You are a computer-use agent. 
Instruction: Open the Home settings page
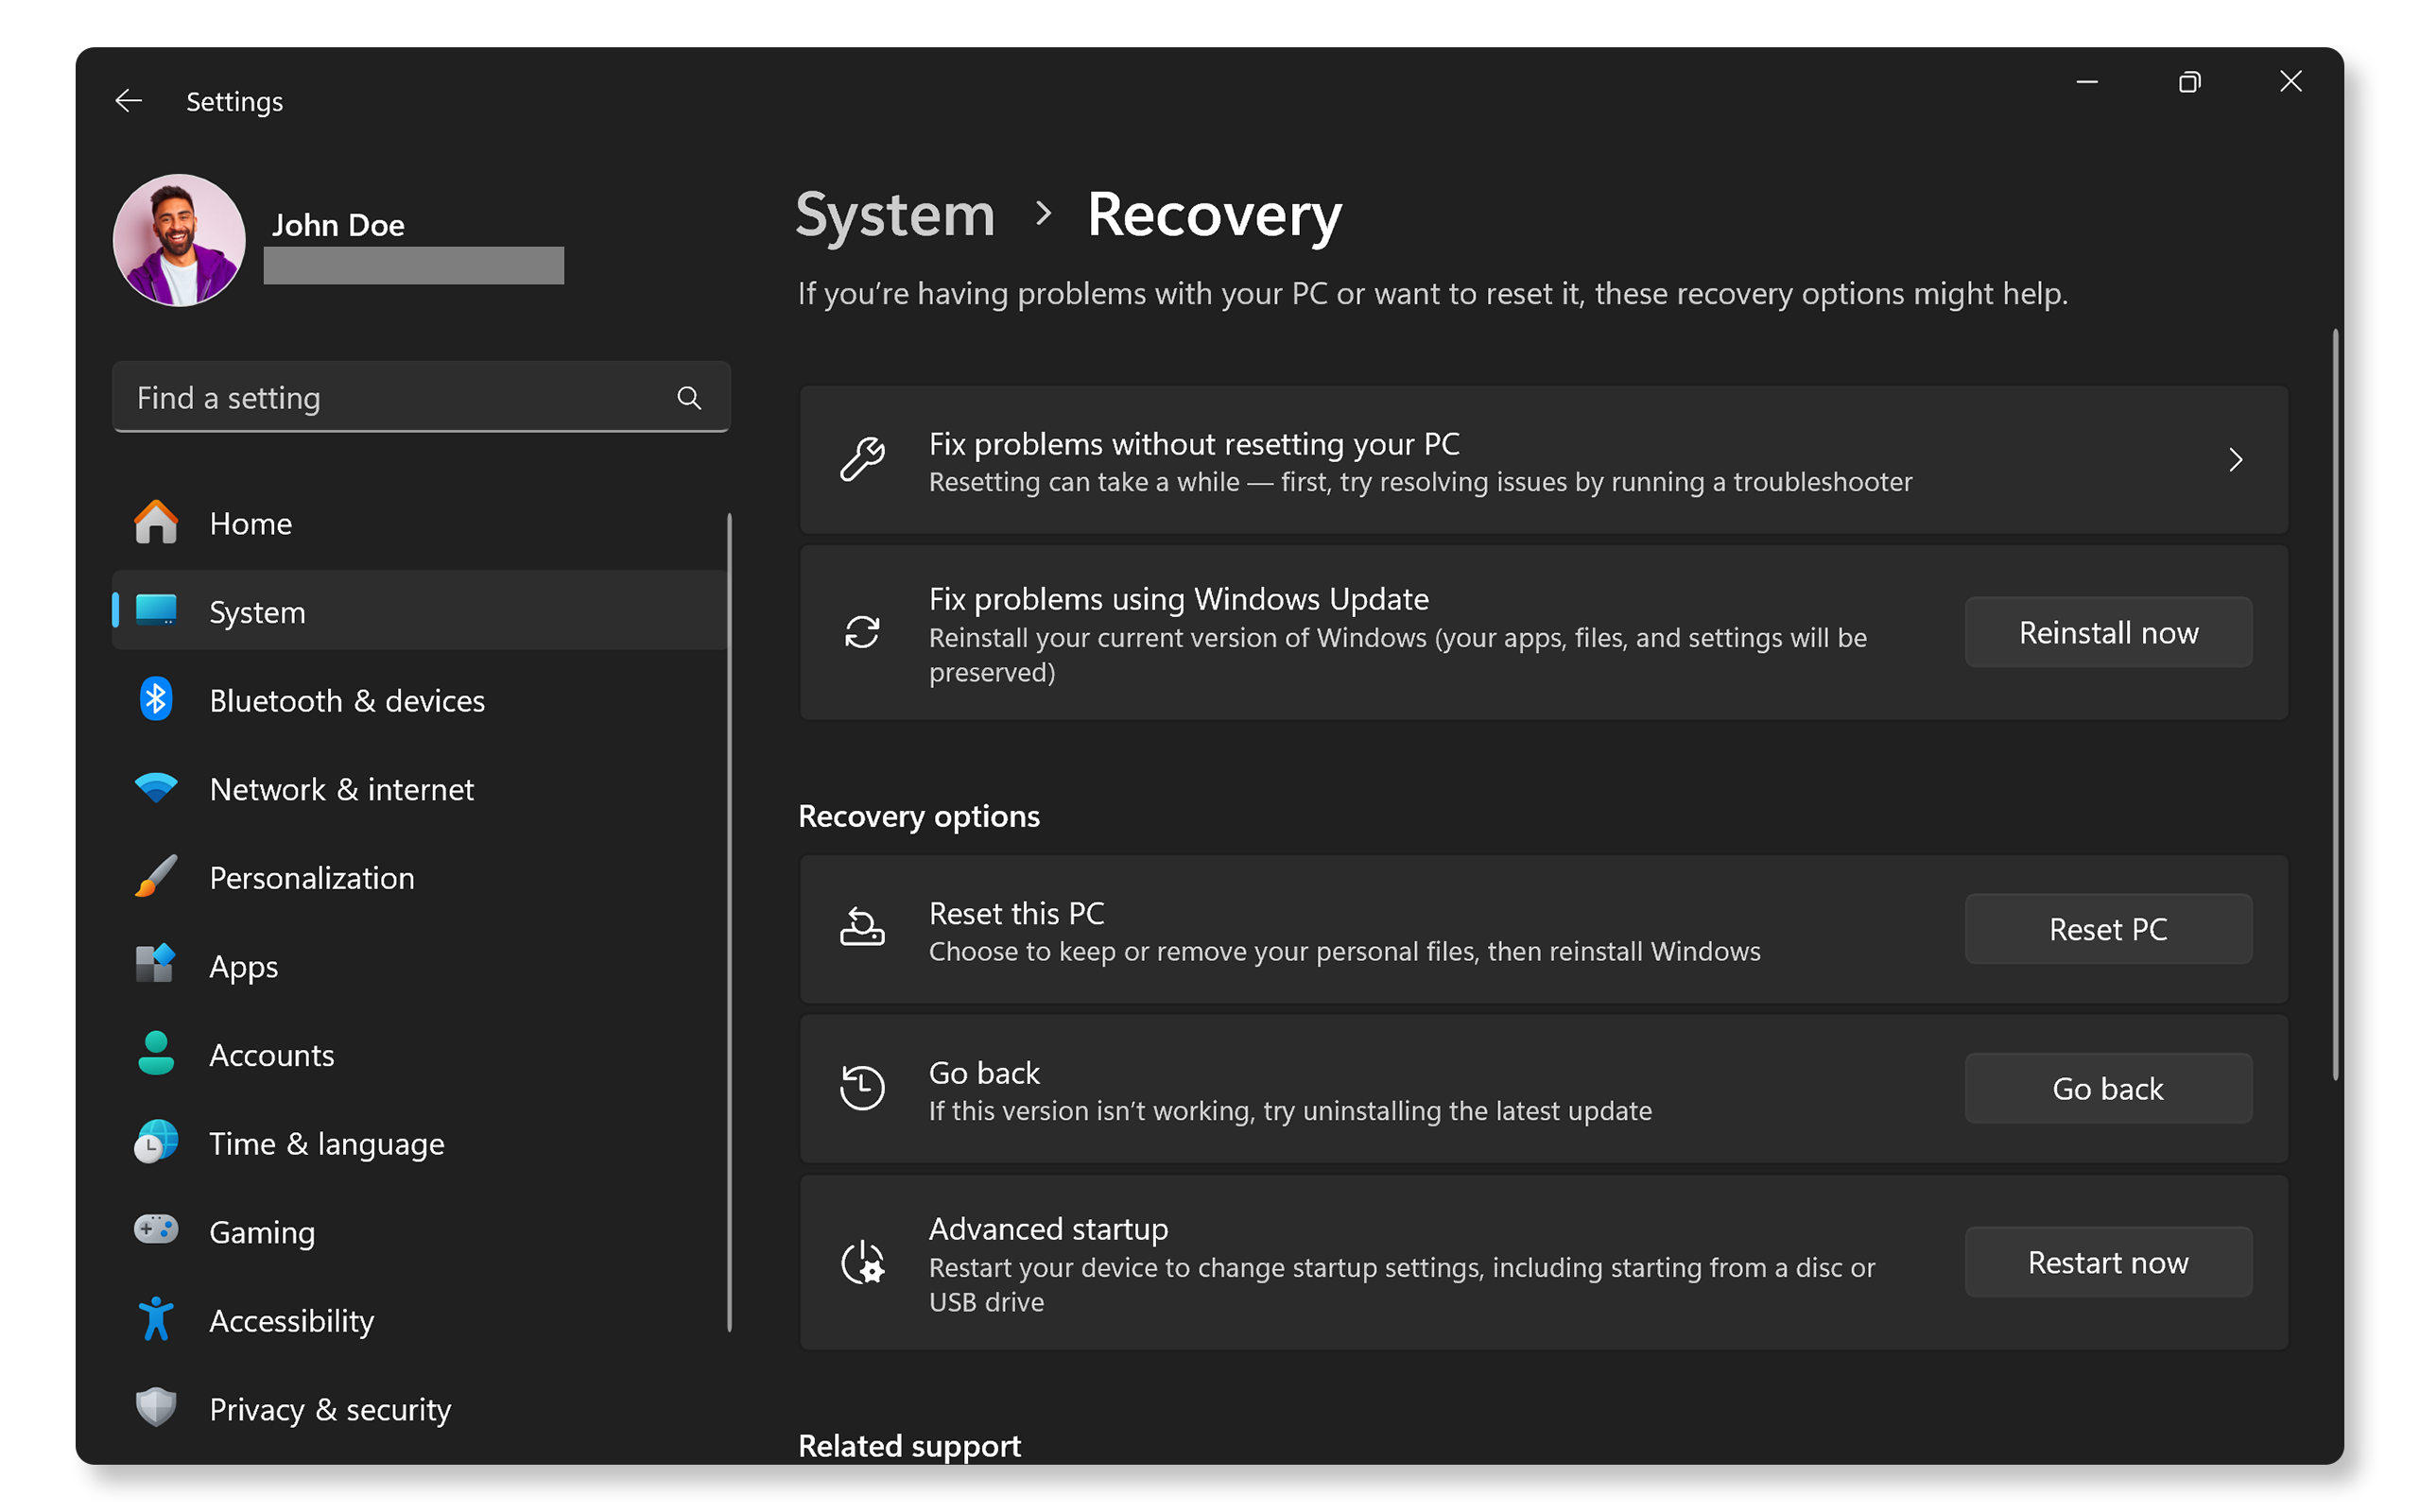click(x=420, y=523)
